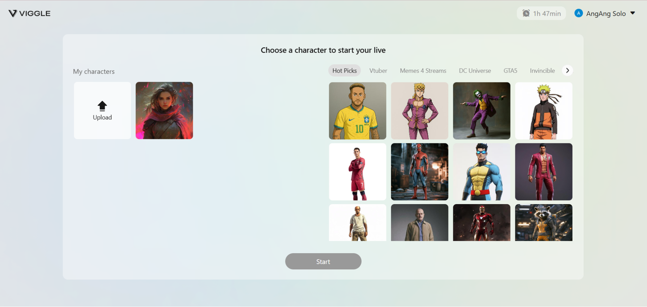Switch to the GTA5 category
Image resolution: width=647 pixels, height=307 pixels.
coord(510,71)
